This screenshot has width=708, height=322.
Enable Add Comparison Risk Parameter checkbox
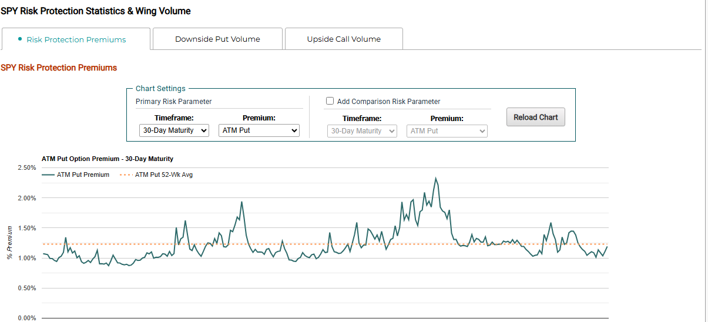coord(330,101)
